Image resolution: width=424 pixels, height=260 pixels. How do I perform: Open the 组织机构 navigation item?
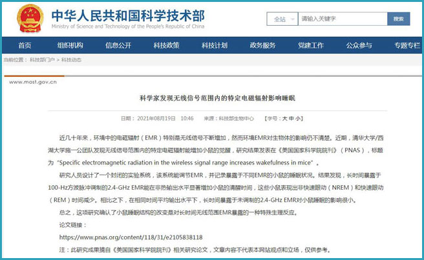click(70, 46)
